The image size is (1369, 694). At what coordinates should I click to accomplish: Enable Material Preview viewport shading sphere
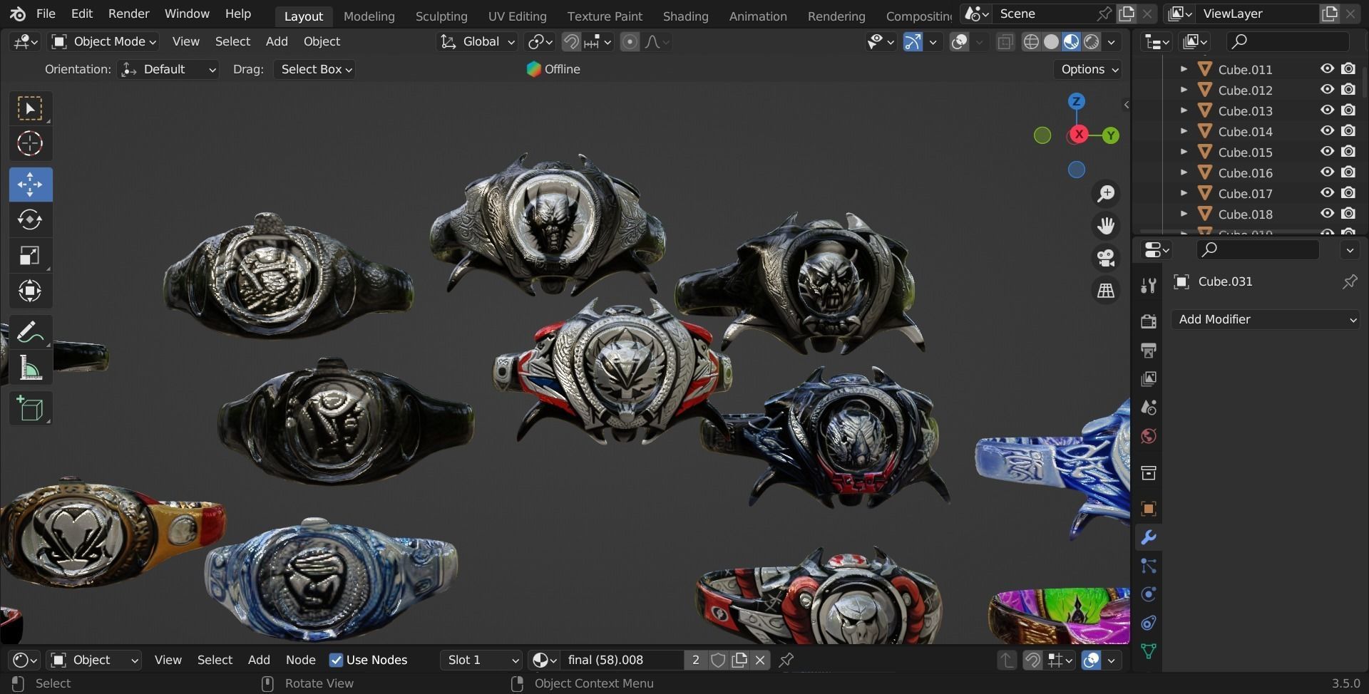(x=1071, y=41)
